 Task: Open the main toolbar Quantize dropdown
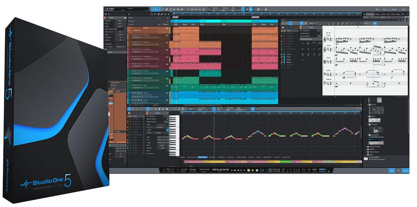pyautogui.click(x=216, y=10)
